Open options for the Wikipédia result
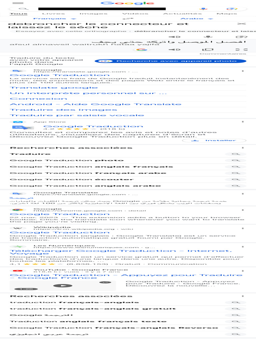 tap(243, 228)
